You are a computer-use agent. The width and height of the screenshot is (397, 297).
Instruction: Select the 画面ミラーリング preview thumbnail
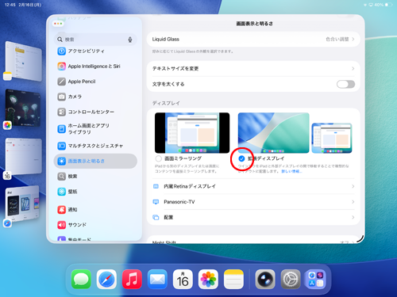tap(192, 133)
